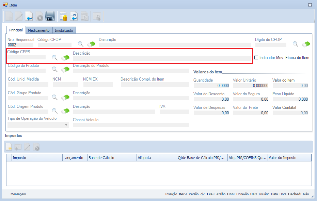Click Qtde Base de Cálculo PIS column header

(202, 158)
